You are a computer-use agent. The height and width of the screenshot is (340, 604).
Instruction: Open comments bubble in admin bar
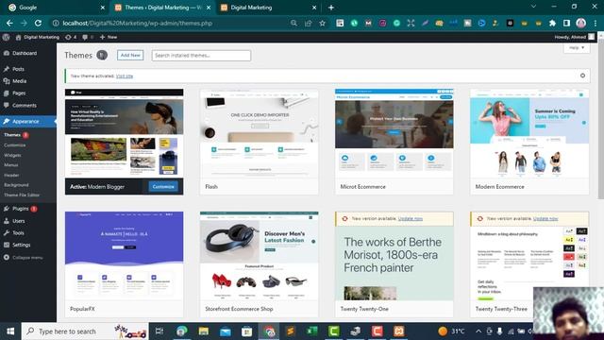click(88, 37)
